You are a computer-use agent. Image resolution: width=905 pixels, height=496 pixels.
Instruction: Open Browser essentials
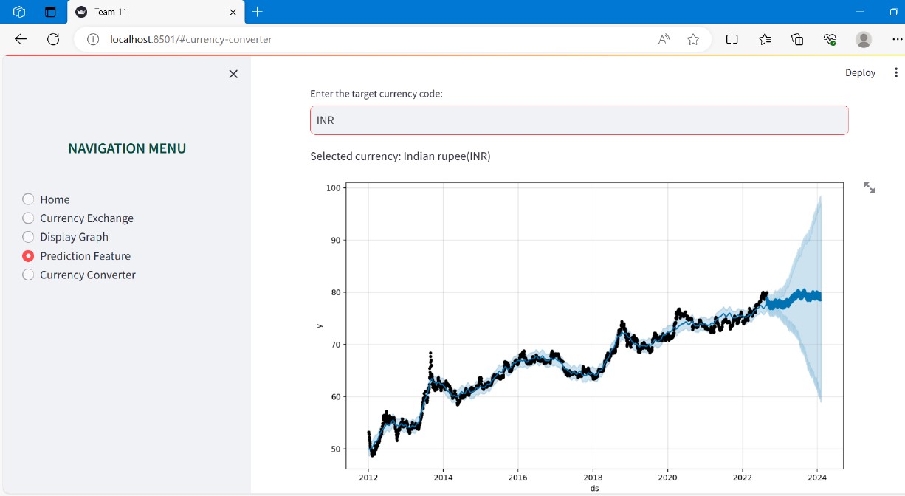tap(828, 39)
